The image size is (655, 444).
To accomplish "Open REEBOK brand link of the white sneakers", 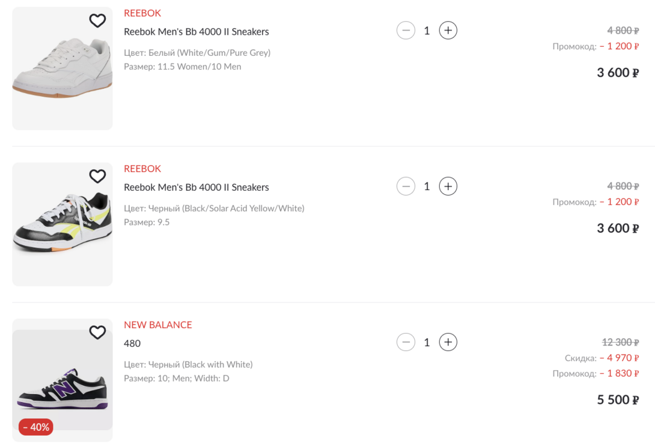I will click(142, 13).
